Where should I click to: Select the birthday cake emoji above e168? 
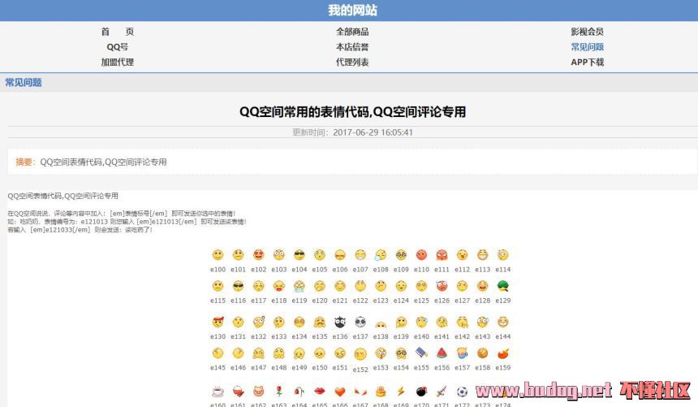point(381,392)
